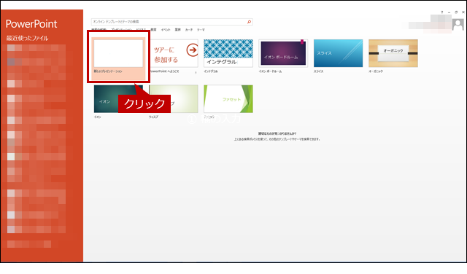Click the ウィスプ template caption
This screenshot has width=467, height=274.
tap(153, 117)
